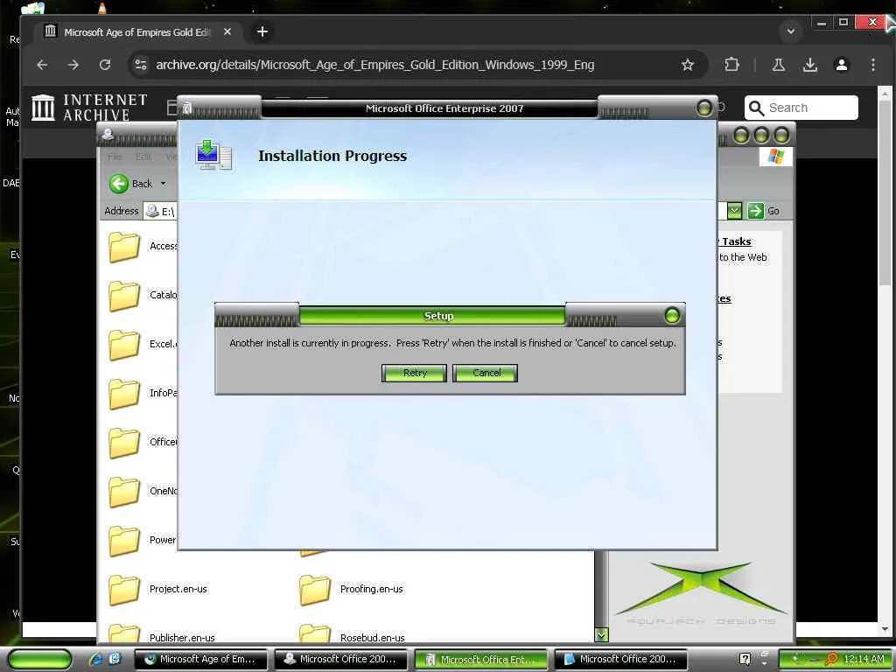Click the green Start button
Screen dimensions: 896x672
(39, 660)
